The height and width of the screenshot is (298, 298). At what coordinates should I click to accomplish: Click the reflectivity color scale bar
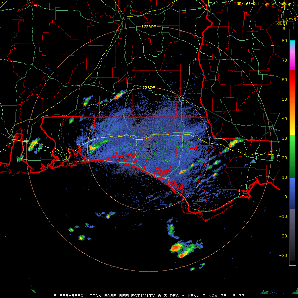pos(292,147)
